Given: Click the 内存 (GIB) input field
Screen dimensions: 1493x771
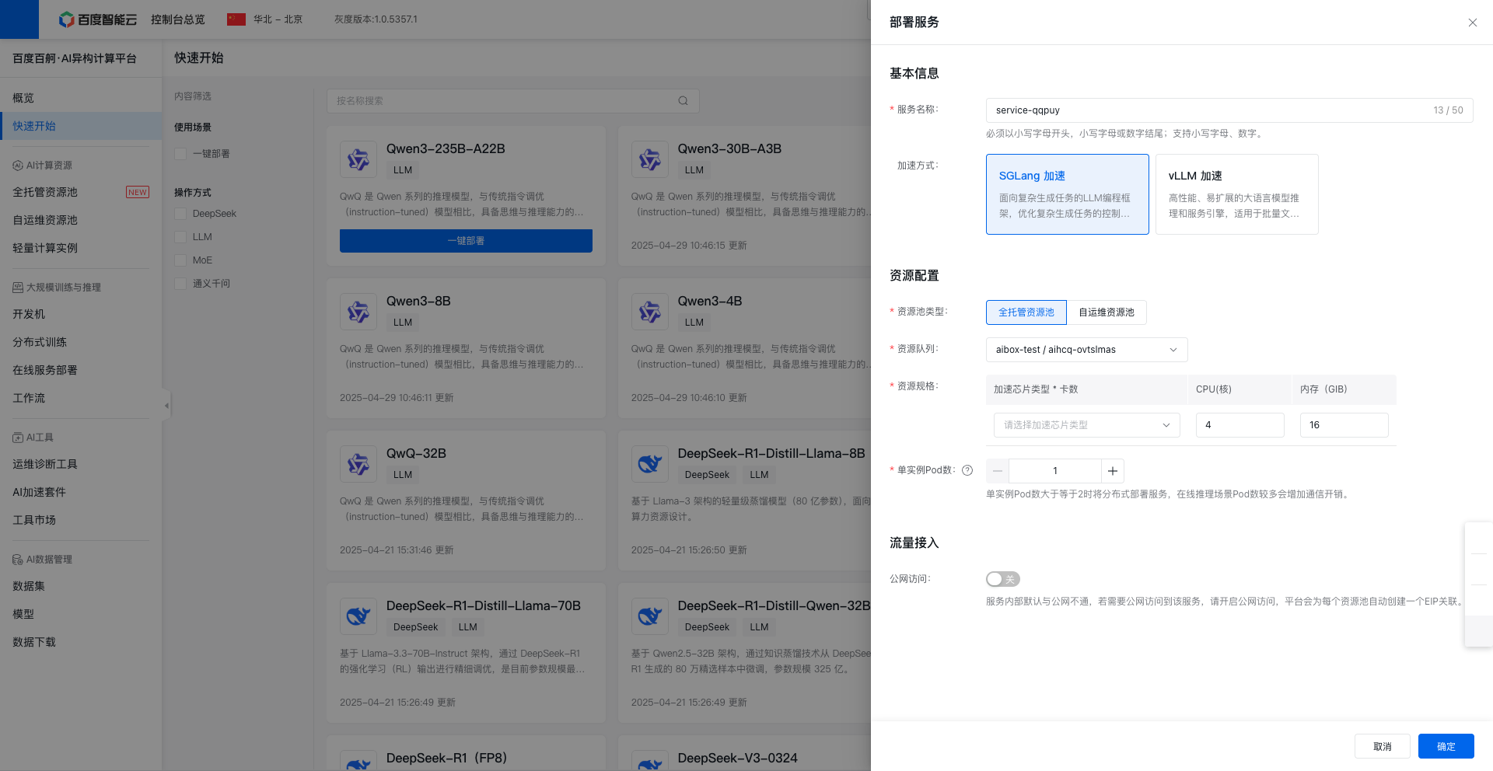Looking at the screenshot, I should (x=1344, y=425).
